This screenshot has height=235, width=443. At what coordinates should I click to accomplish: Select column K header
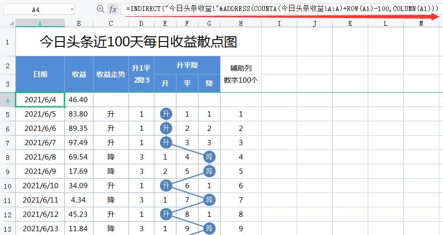click(350, 23)
